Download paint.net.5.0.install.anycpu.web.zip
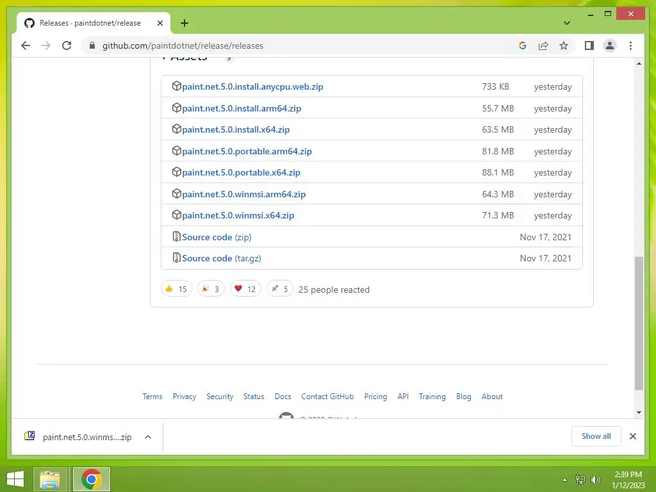Screen dimensions: 656x492 click(252, 86)
